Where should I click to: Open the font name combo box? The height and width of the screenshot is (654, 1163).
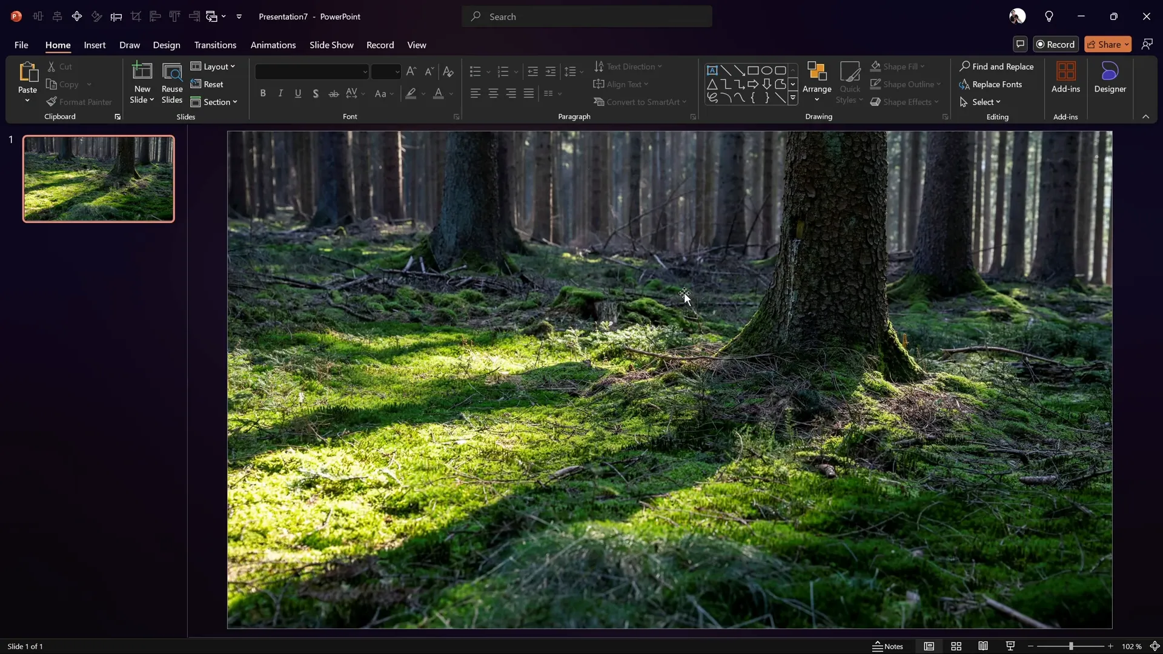coord(312,71)
